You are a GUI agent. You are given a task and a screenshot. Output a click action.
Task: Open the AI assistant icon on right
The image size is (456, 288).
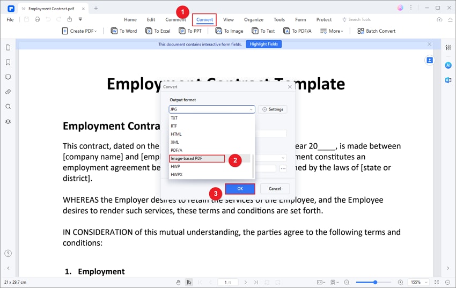(x=448, y=65)
